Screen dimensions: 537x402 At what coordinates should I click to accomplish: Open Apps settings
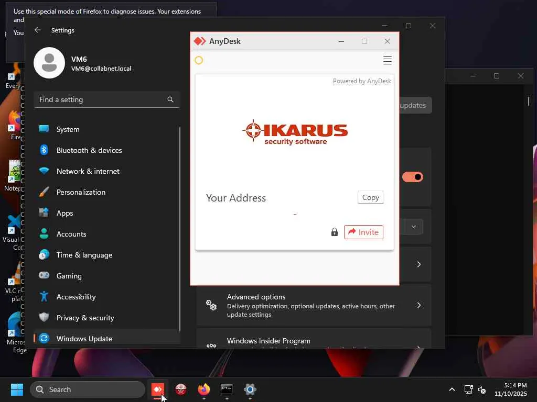click(x=107, y=213)
